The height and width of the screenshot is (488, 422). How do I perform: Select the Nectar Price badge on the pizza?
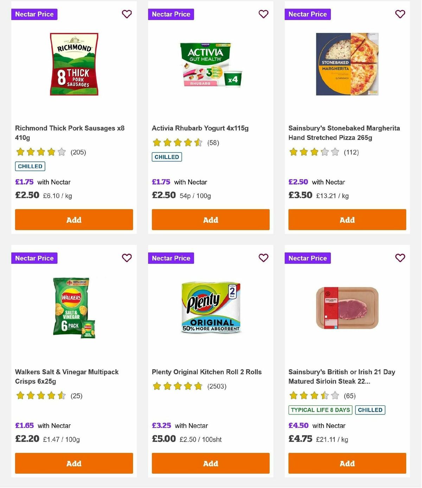pyautogui.click(x=308, y=14)
